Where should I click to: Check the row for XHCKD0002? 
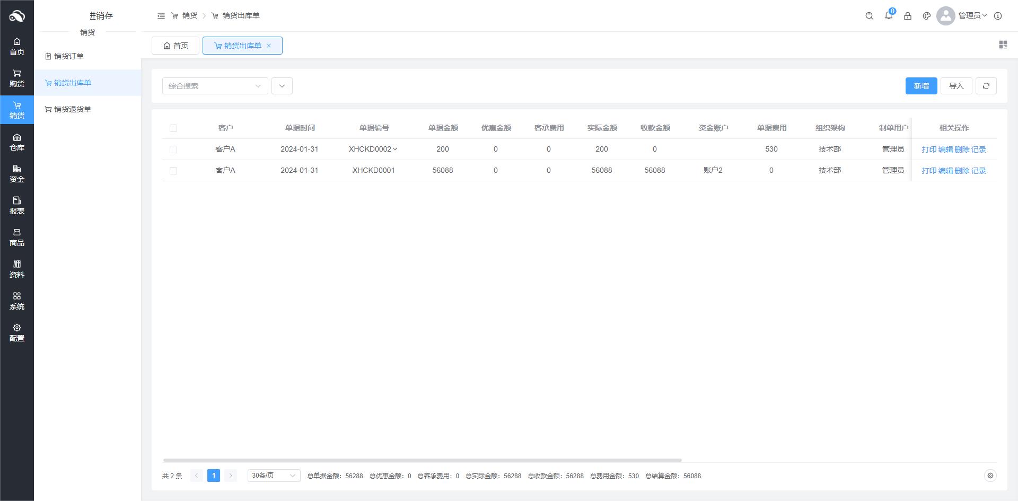pos(173,150)
